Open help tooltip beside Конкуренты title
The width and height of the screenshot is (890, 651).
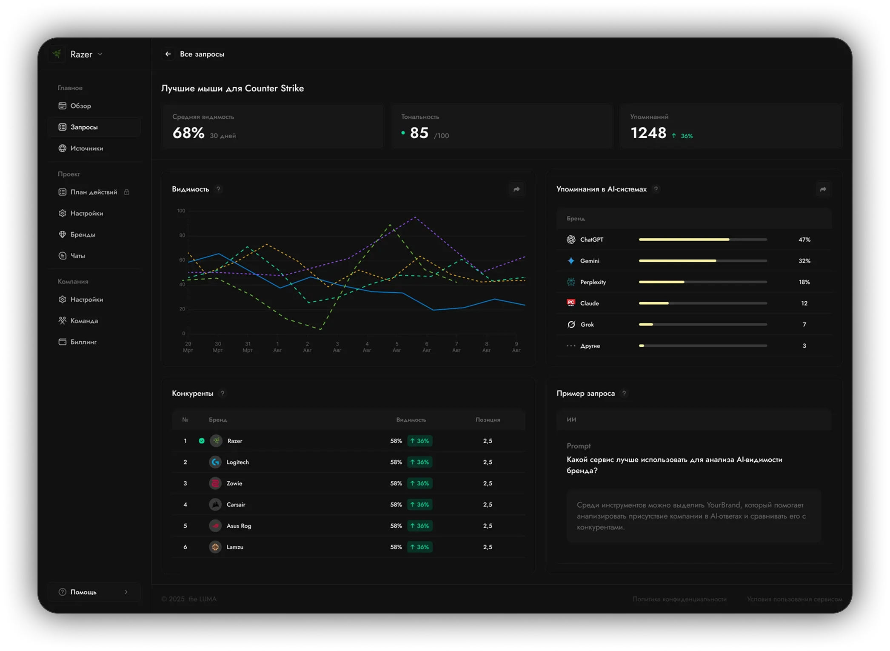click(222, 393)
